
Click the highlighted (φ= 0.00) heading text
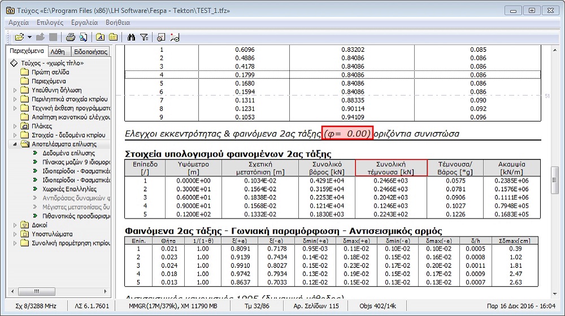[x=347, y=133]
